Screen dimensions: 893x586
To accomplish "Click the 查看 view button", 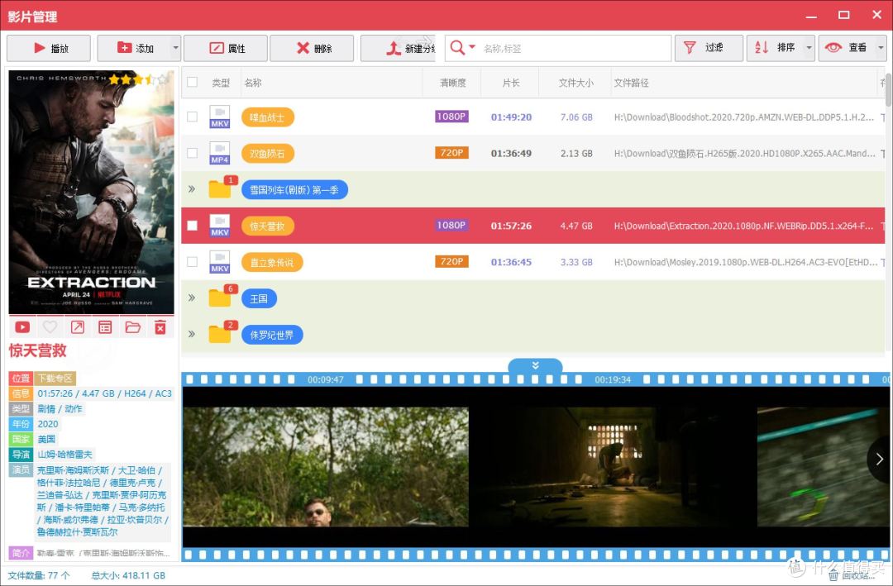I will pyautogui.click(x=848, y=48).
